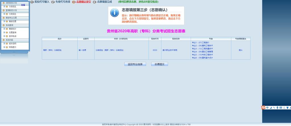Viewport: 291px width, 126px height.
Task: Toggle the moon icon on Sogou toolbar
Action: tap(271, 108)
